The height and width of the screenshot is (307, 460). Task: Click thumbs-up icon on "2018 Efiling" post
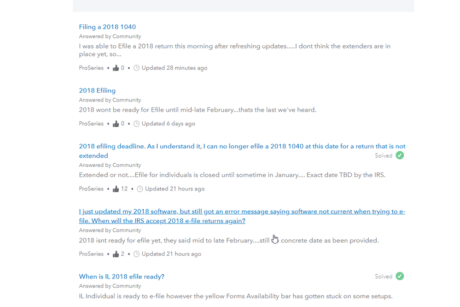(116, 124)
